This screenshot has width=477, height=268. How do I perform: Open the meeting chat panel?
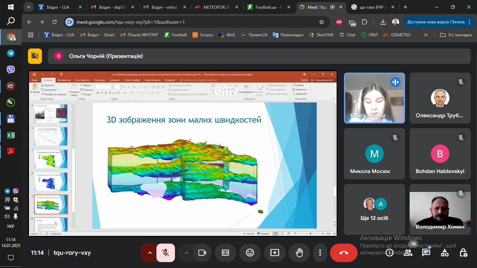tap(426, 253)
